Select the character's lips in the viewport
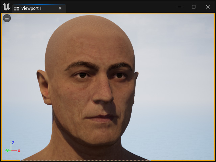This screenshot has height=162, width=216. 101,118
